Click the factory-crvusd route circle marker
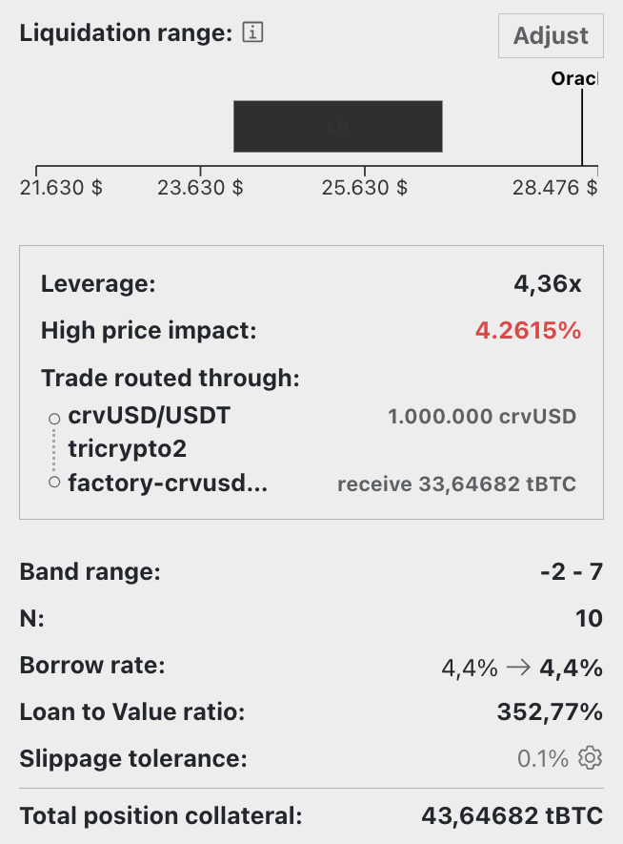This screenshot has width=623, height=844. [54, 482]
